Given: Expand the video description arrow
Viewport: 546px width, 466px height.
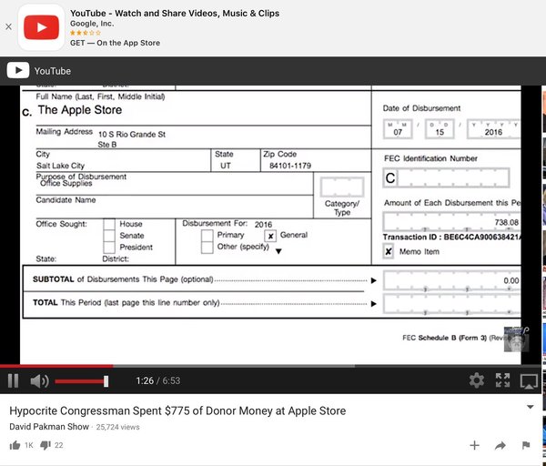Looking at the screenshot, I should pos(530,407).
